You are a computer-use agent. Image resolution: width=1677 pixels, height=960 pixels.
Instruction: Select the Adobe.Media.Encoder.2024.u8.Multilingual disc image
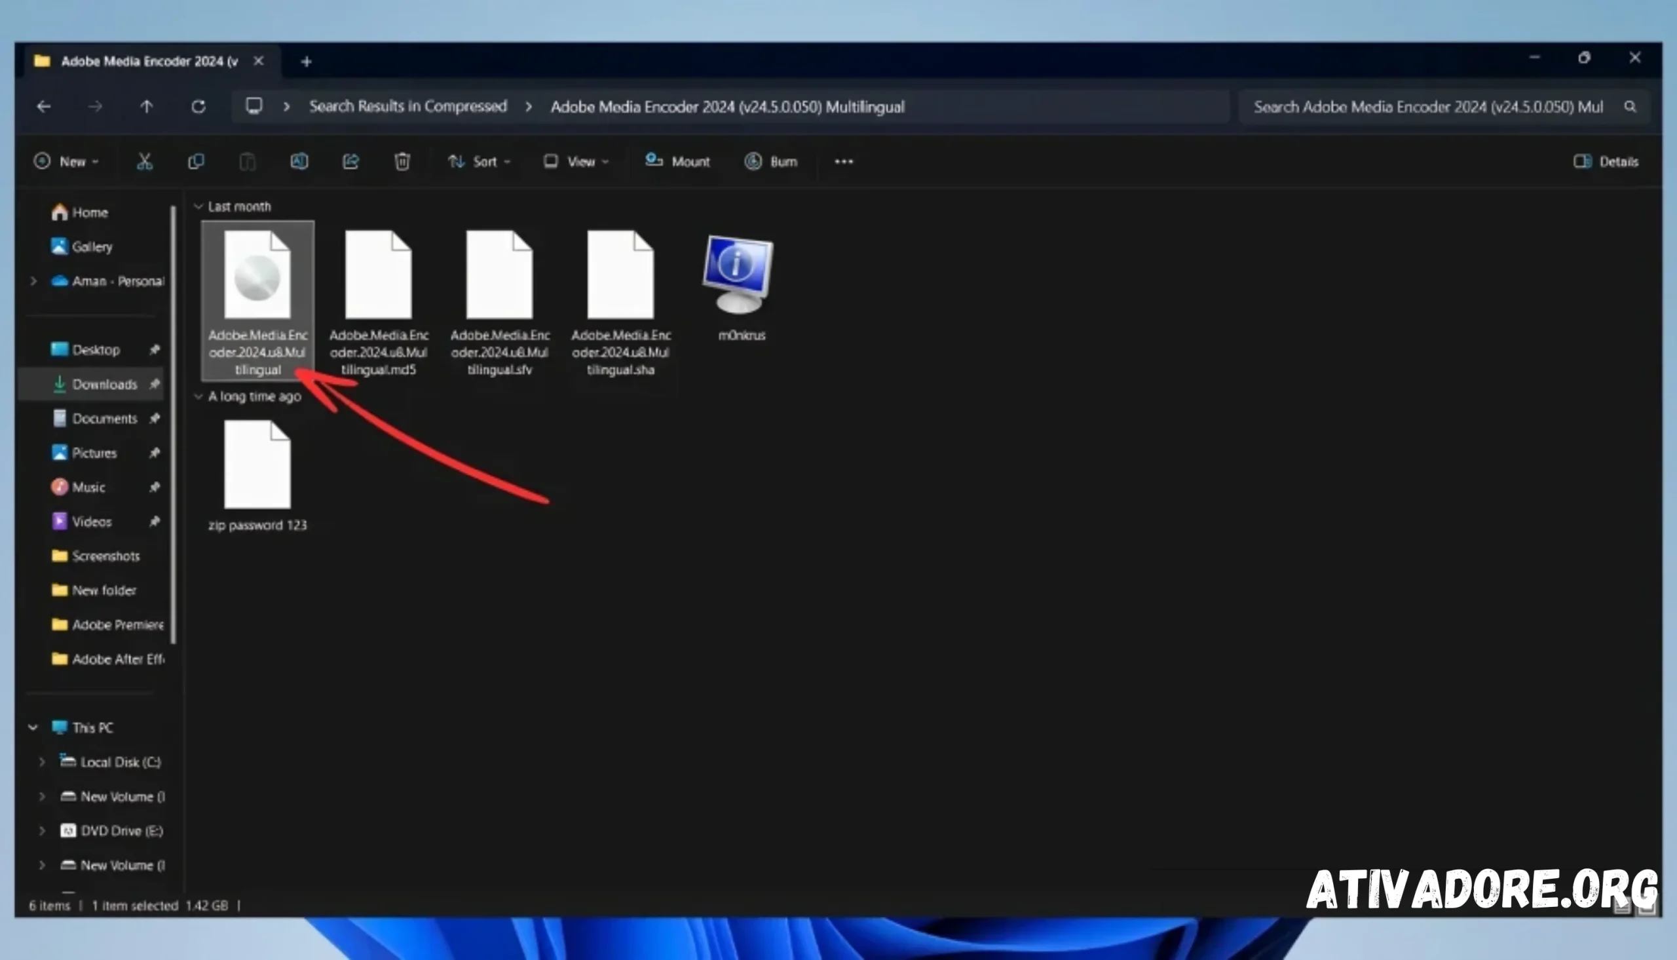[x=257, y=302]
